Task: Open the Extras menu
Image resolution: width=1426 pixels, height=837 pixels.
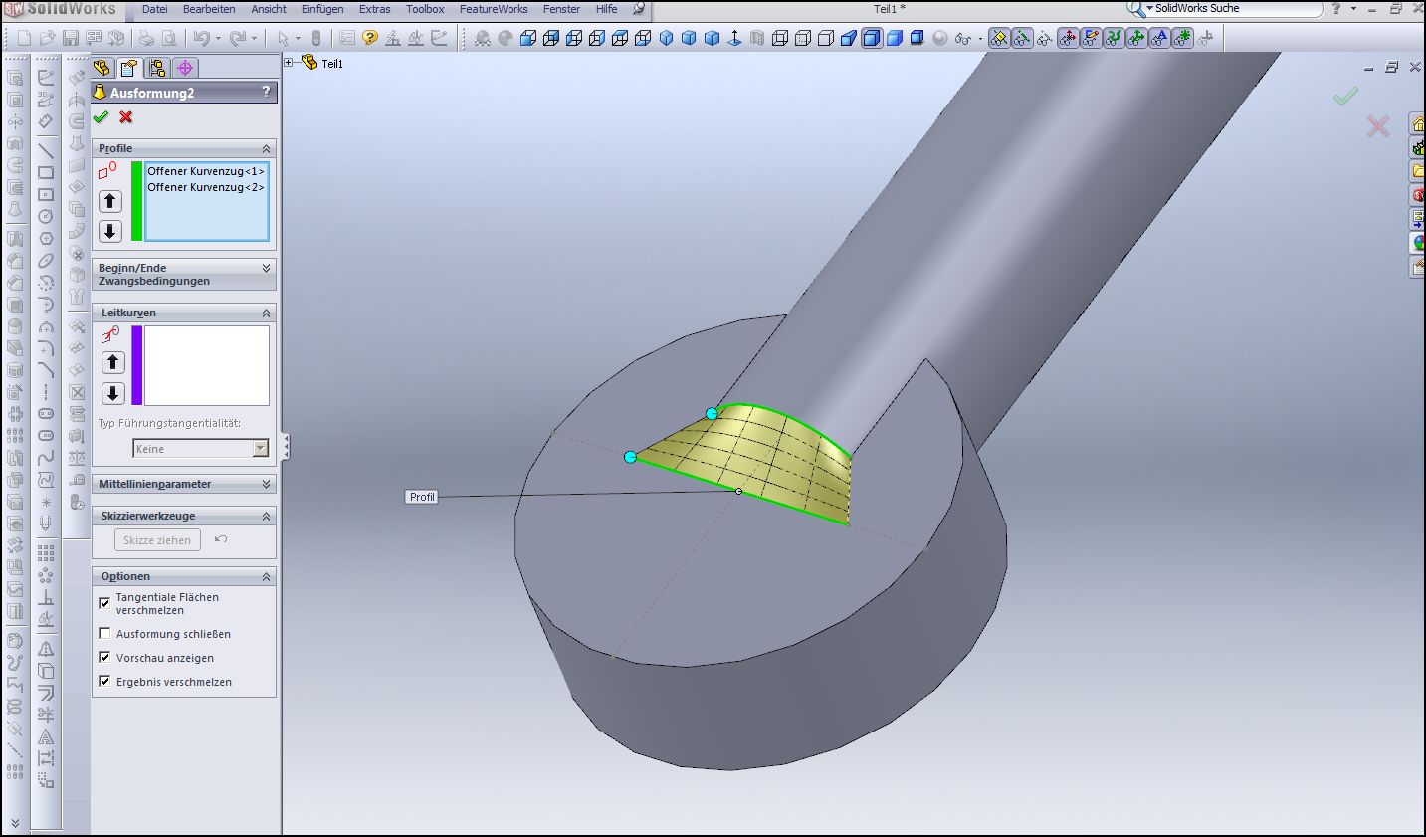Action: pos(375,9)
